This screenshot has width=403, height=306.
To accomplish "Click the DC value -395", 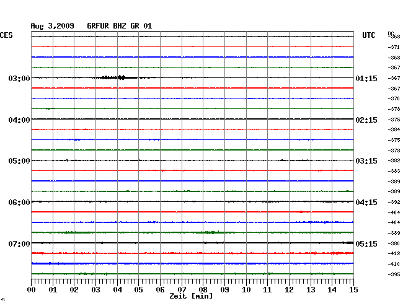I will pos(394,274).
